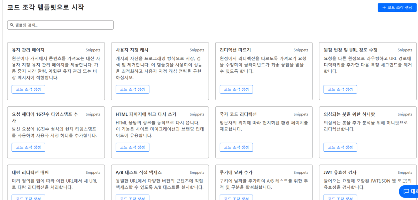Select the A/B 테스트 직접 액세스 title
The image size is (418, 200).
tap(139, 173)
